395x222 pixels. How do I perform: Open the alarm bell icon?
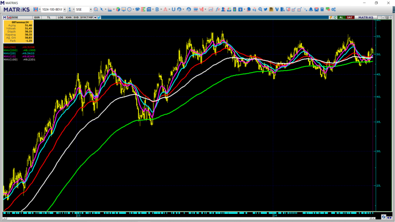pyautogui.click(x=311, y=9)
